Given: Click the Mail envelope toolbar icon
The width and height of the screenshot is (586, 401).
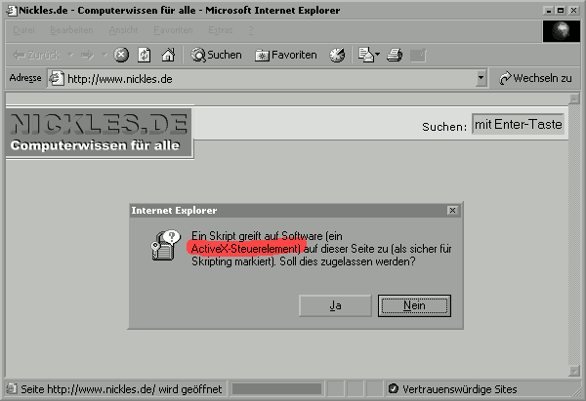Looking at the screenshot, I should click(366, 56).
